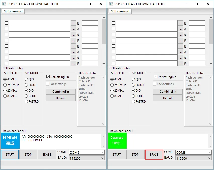Image resolution: width=214 pixels, height=170 pixels.
Task: Click the CombineBin button
Action: [x=60, y=92]
